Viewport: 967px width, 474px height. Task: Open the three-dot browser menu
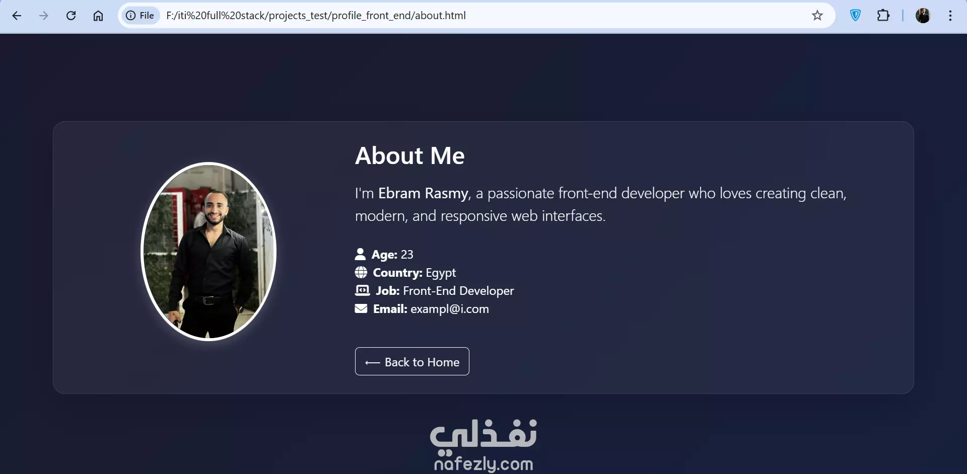pos(950,16)
